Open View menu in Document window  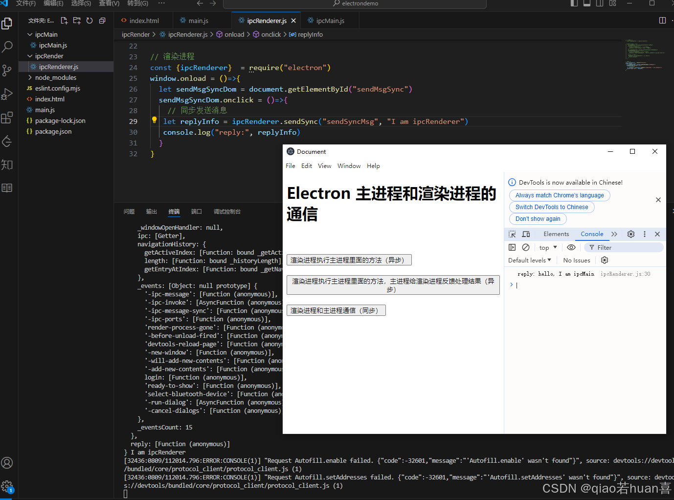(x=324, y=166)
